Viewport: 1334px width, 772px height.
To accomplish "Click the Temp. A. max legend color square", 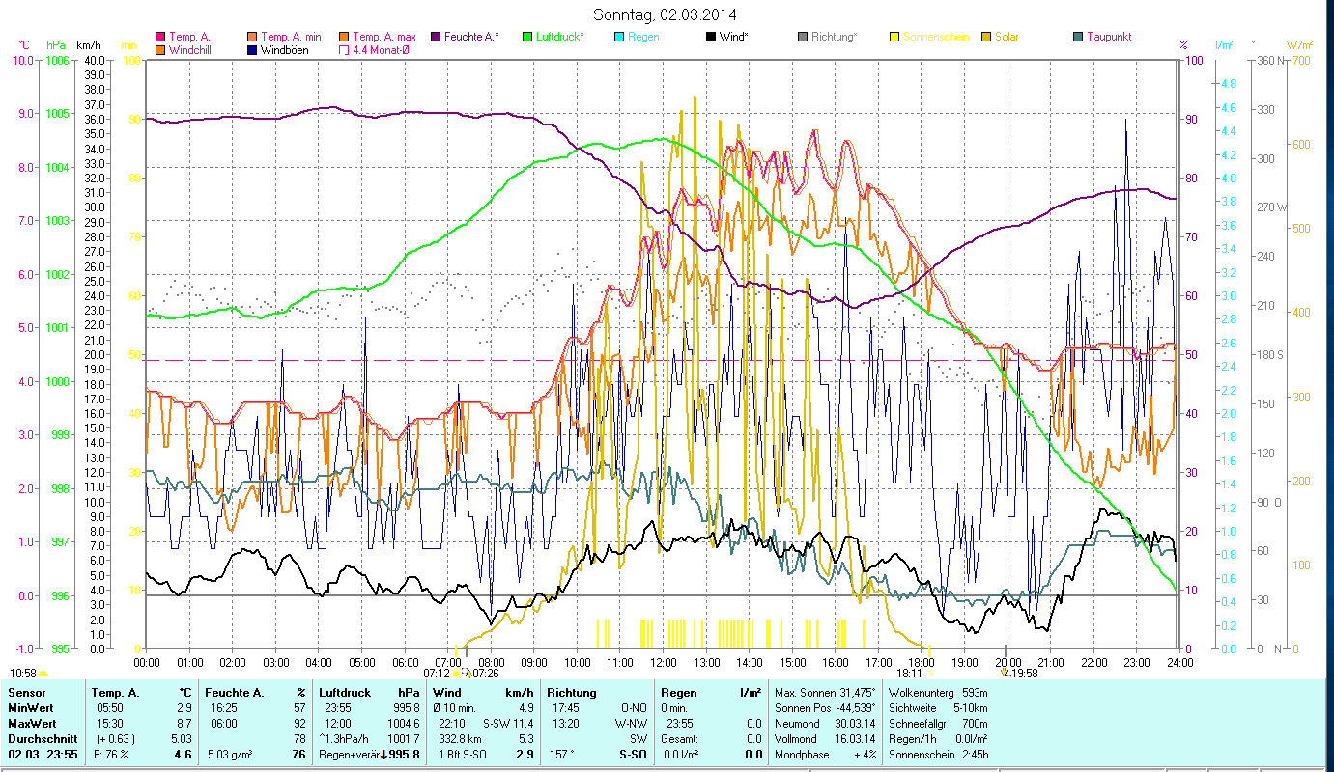I will tap(344, 37).
